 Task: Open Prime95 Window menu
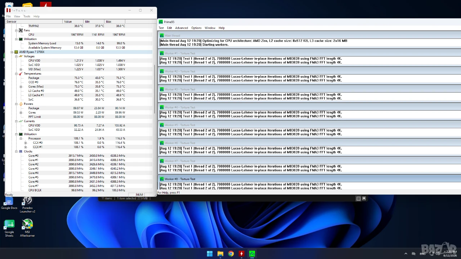(x=210, y=28)
